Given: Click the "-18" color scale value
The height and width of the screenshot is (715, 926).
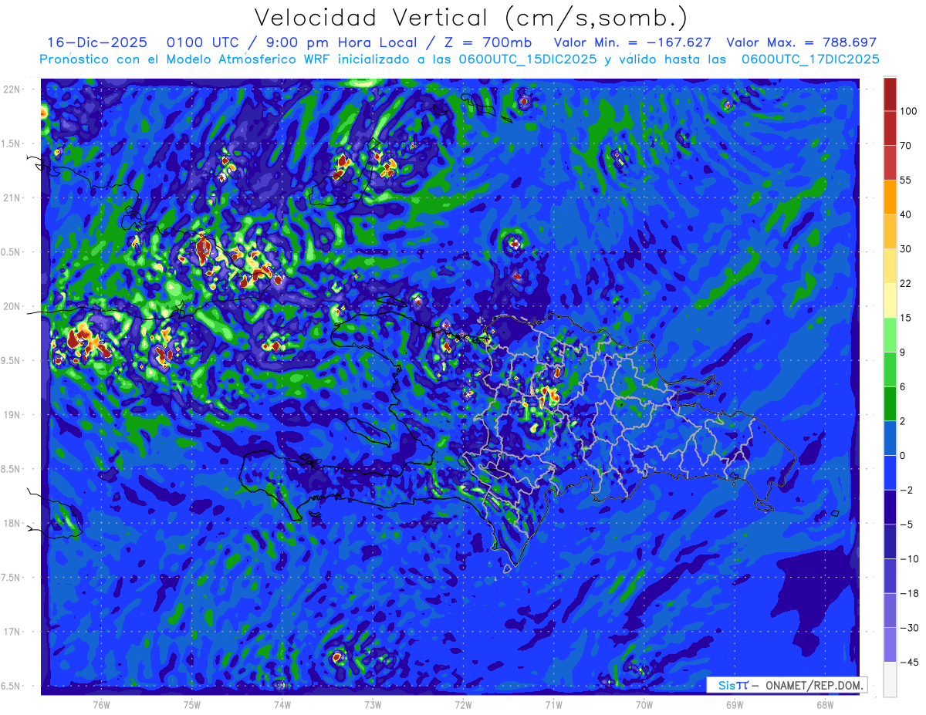Looking at the screenshot, I should coord(908,593).
